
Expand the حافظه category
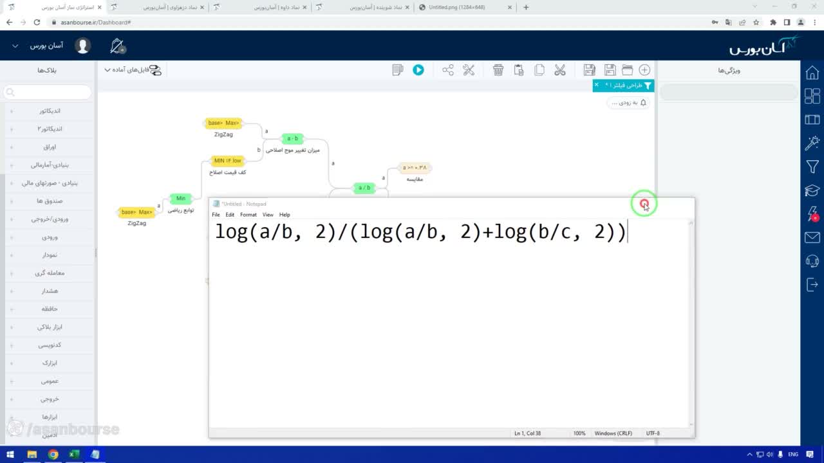point(48,309)
